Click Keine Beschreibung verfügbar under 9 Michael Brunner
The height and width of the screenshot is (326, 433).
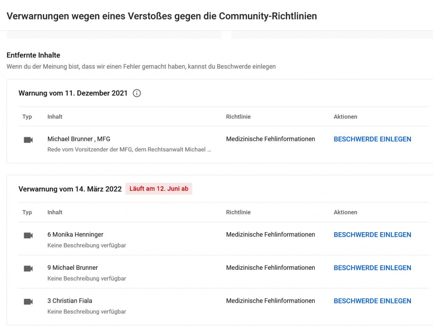tap(87, 278)
